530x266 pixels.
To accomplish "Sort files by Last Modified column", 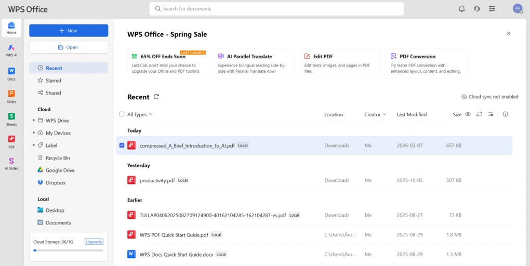I will pos(412,115).
